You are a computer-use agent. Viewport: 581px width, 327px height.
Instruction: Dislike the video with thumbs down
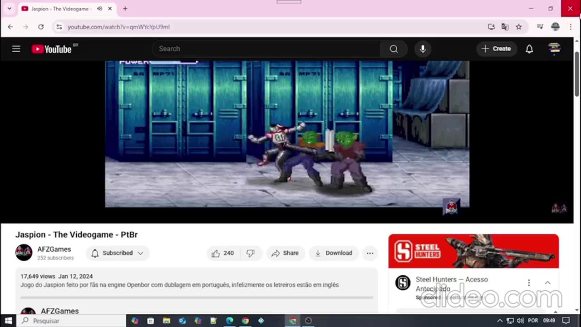[251, 253]
